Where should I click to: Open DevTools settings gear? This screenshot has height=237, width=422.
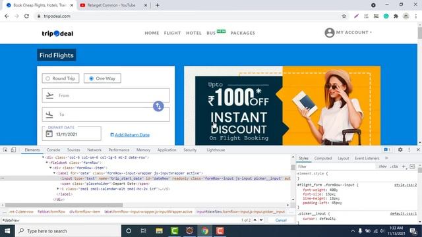point(400,149)
